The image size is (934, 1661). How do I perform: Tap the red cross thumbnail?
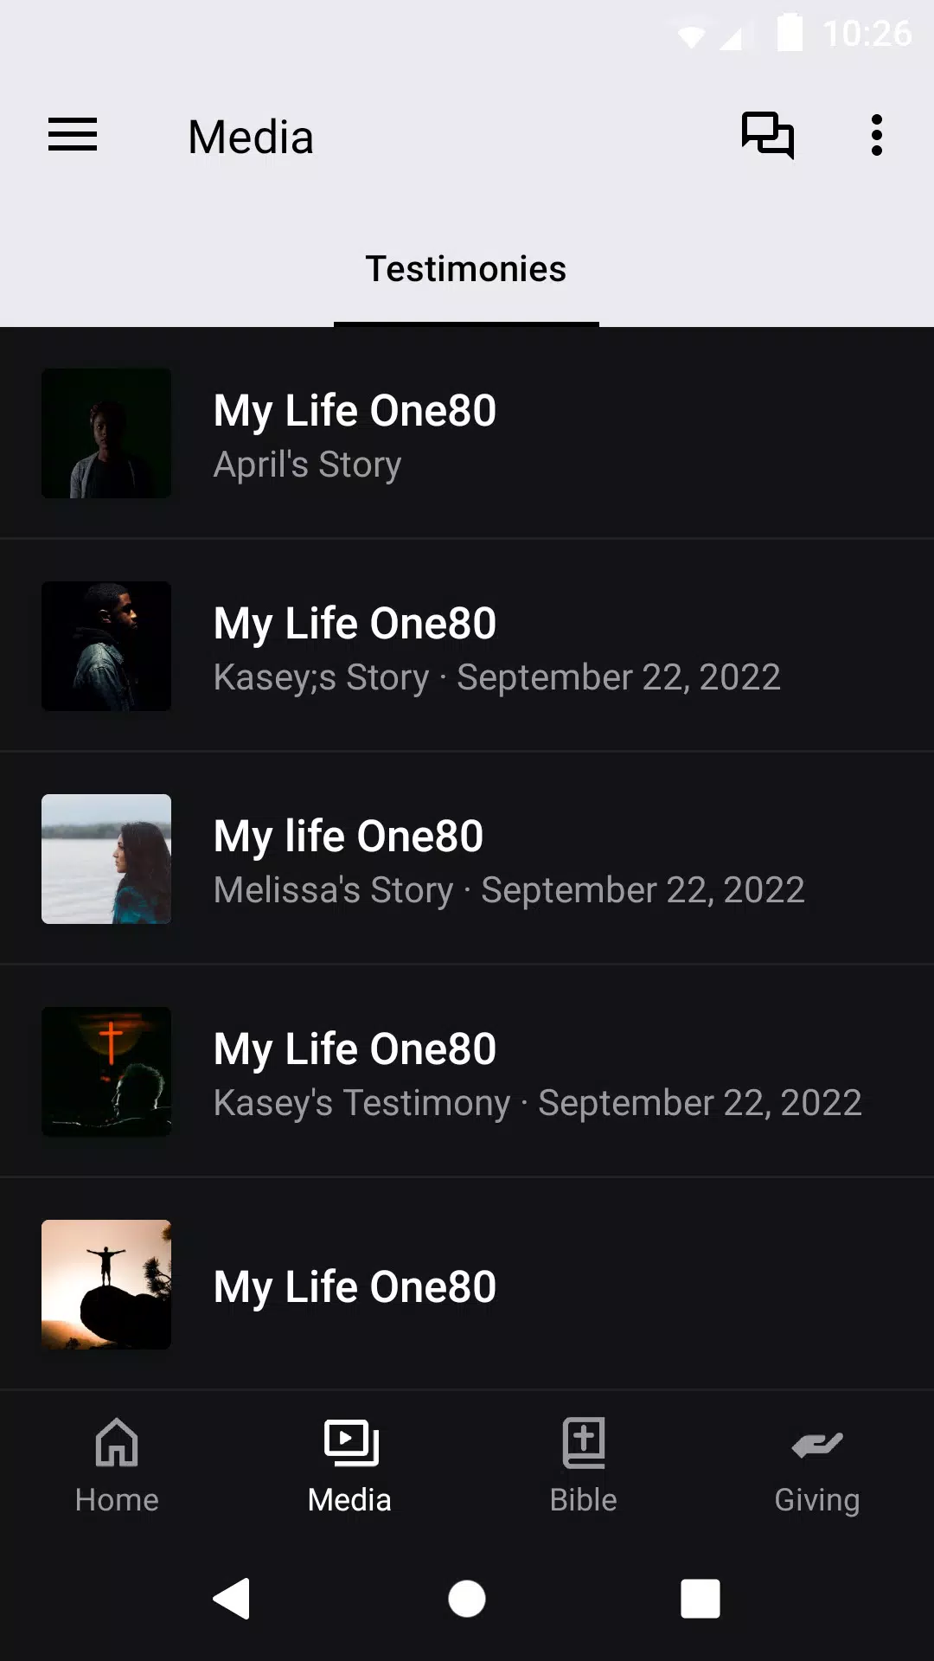pyautogui.click(x=106, y=1072)
